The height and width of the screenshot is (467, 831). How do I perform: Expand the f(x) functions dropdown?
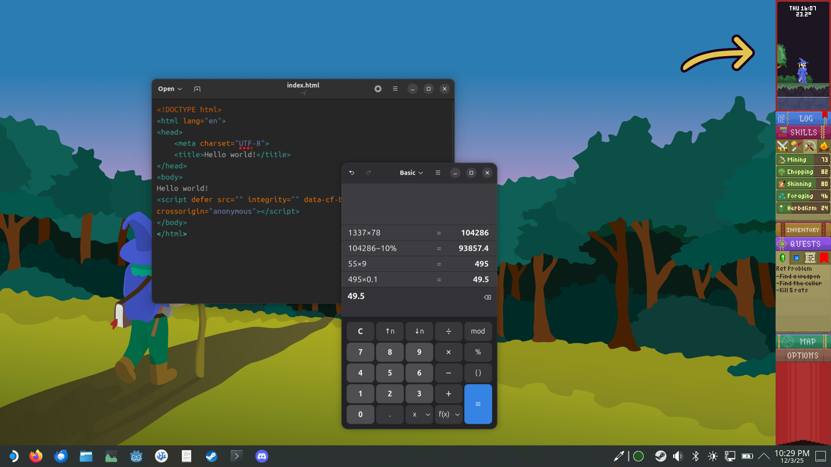click(x=448, y=414)
